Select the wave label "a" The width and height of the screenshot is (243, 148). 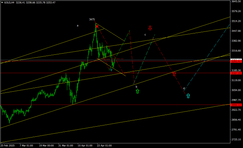pyautogui.click(x=78, y=26)
